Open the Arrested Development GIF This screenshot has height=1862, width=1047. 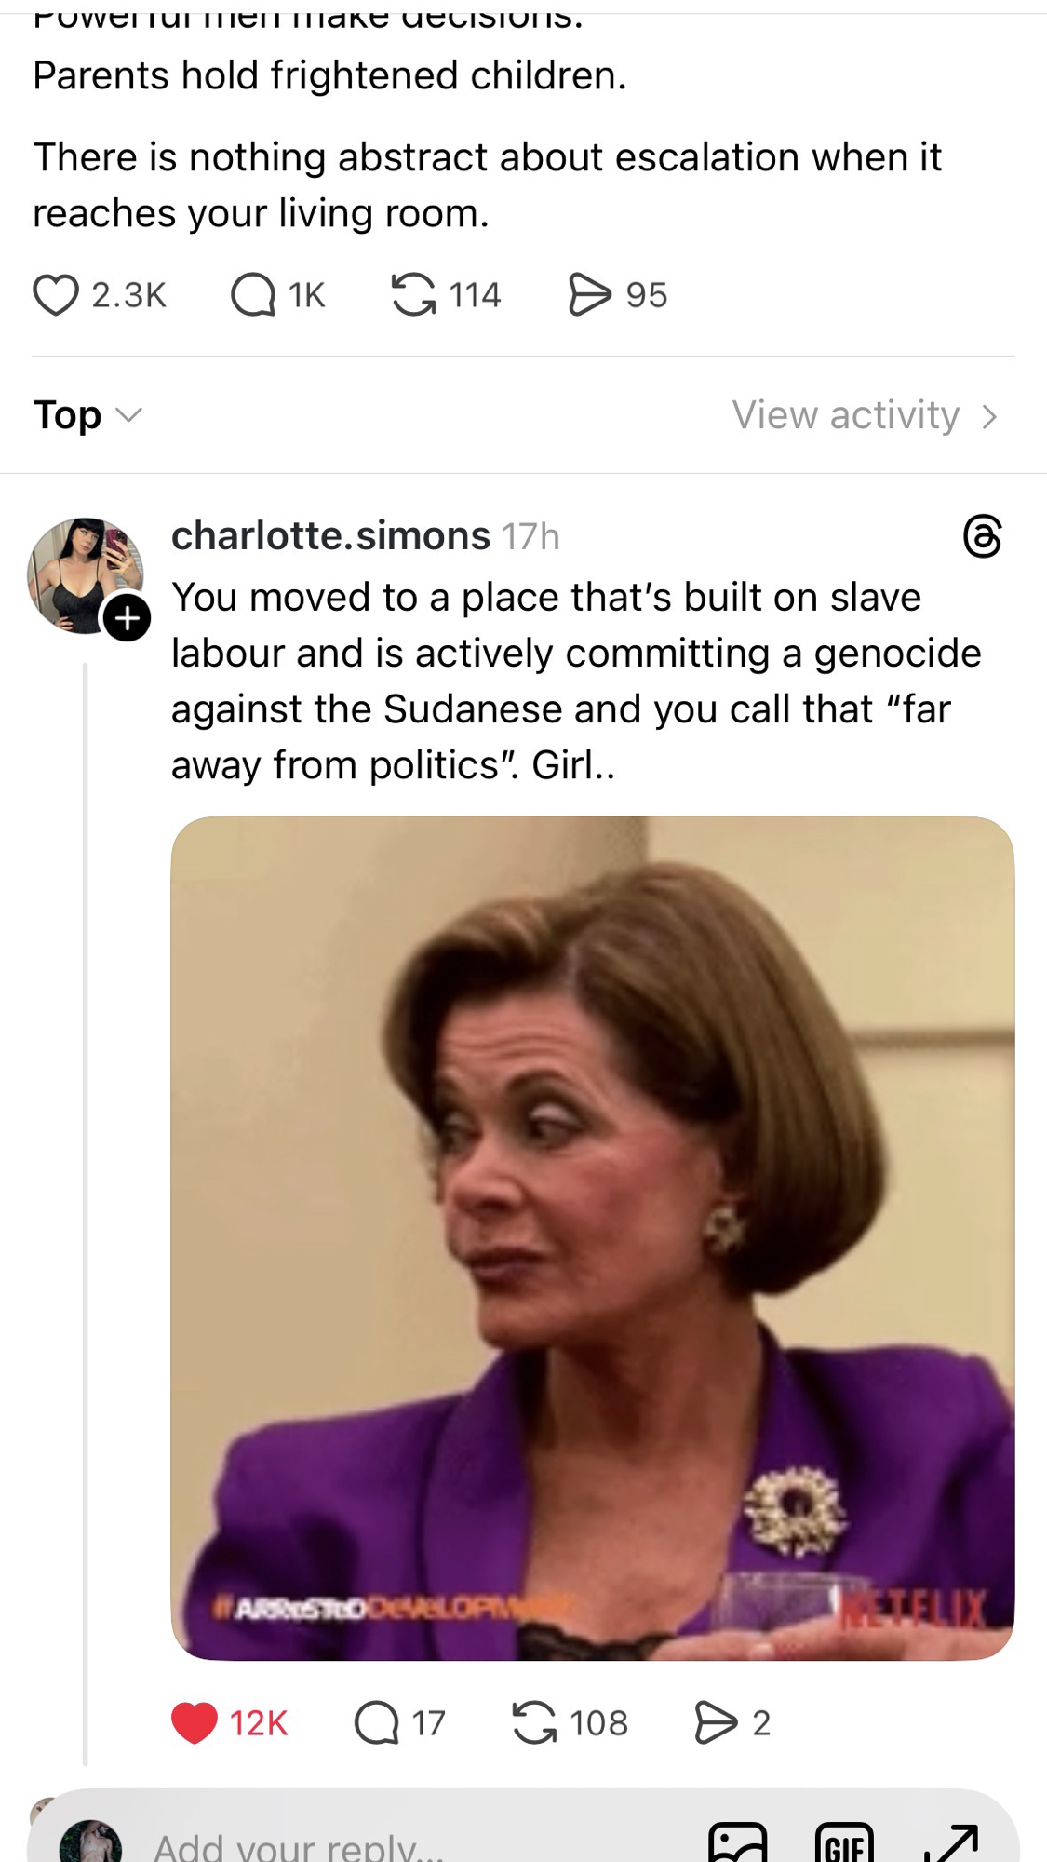pyautogui.click(x=593, y=1238)
